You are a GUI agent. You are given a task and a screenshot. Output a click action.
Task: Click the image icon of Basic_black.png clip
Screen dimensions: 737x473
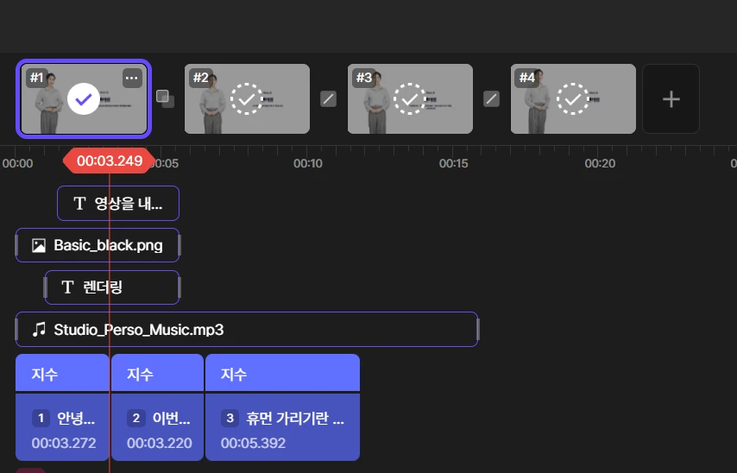[x=38, y=245]
